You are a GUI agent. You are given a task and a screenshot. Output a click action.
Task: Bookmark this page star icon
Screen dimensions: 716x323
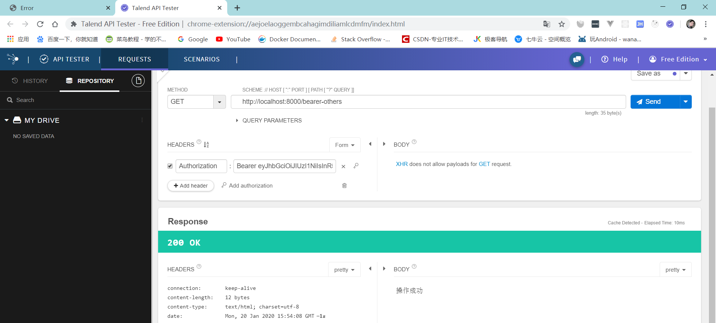(x=562, y=24)
